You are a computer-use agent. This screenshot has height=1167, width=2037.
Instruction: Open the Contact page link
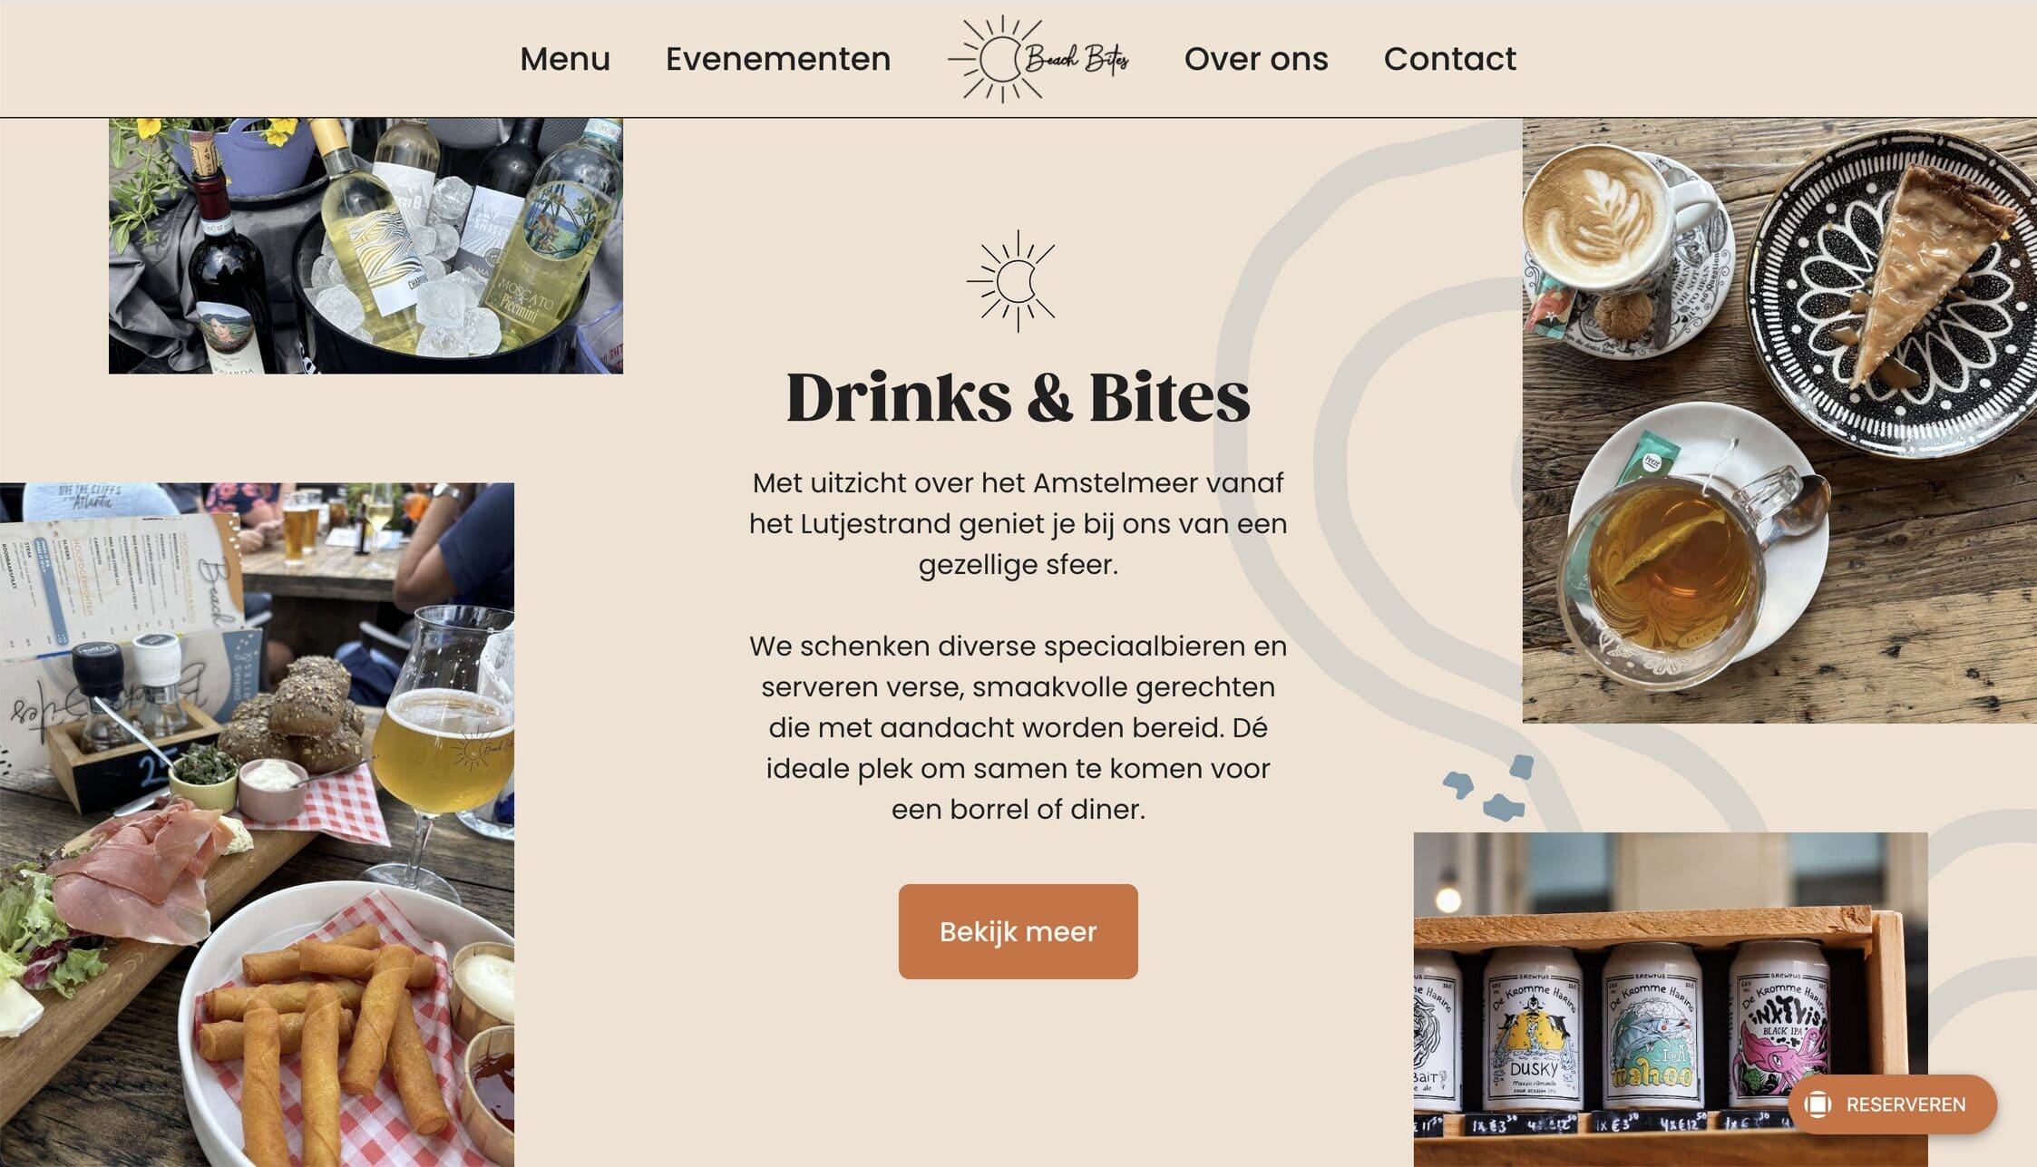click(1449, 59)
